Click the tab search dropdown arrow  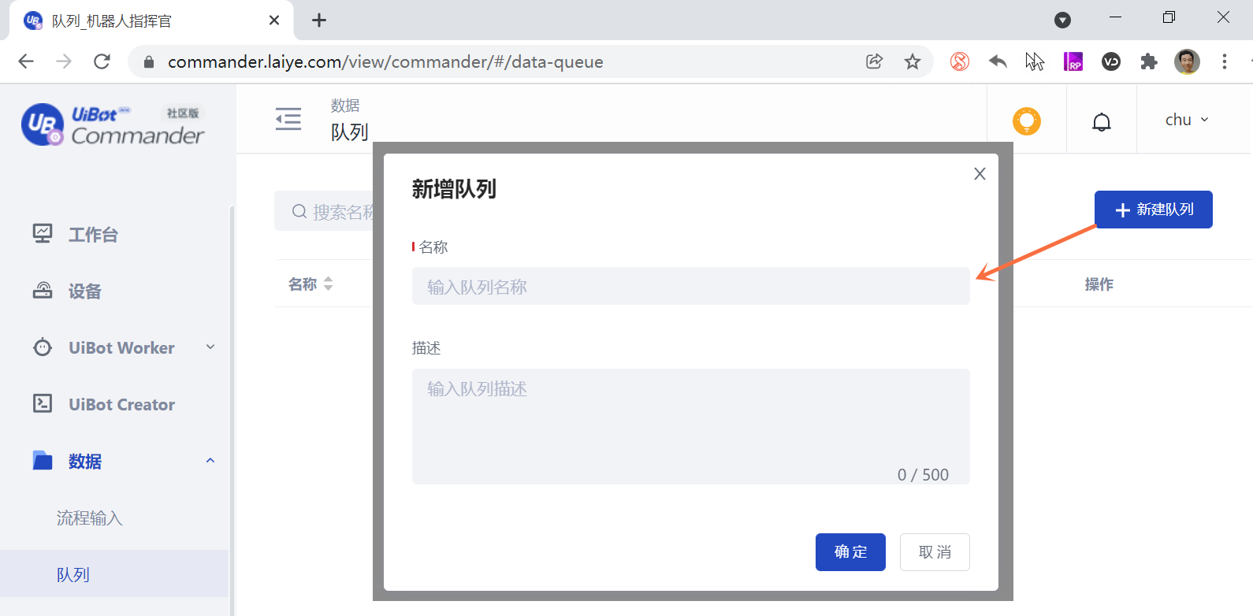1063,20
